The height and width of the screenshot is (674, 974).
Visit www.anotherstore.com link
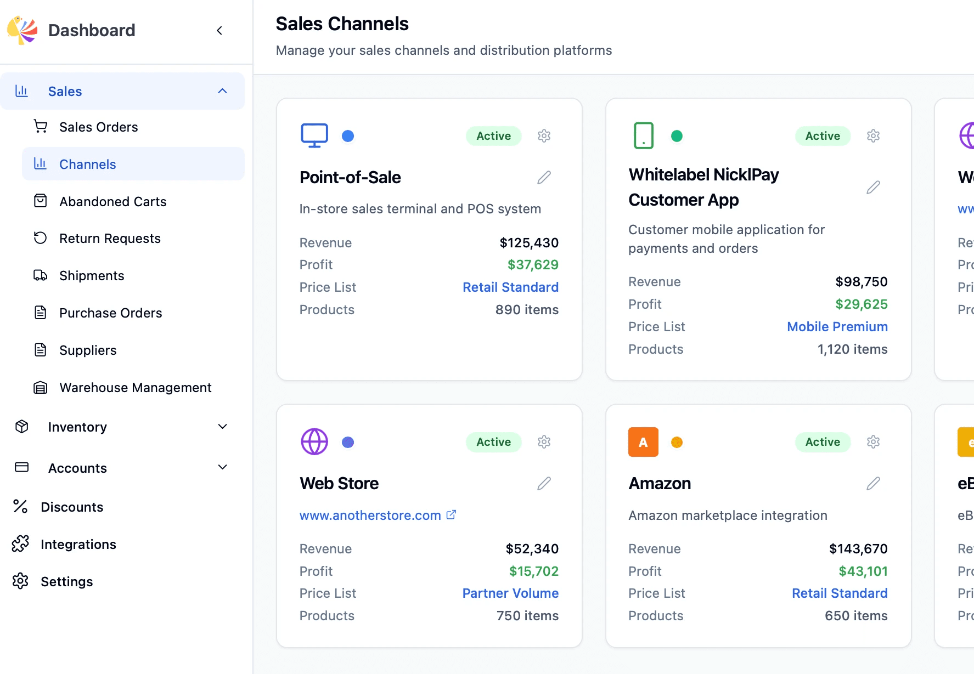click(370, 516)
